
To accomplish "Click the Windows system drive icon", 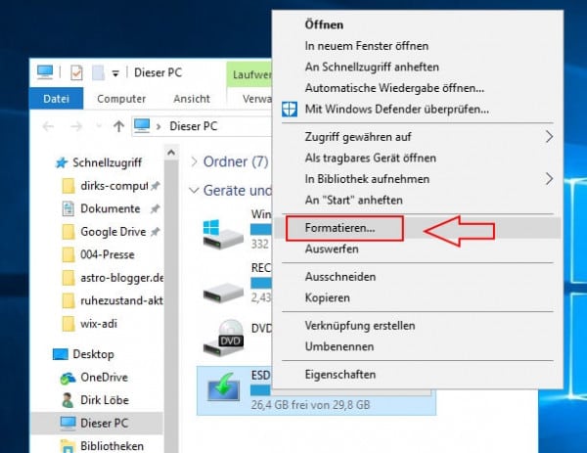I will tap(221, 233).
